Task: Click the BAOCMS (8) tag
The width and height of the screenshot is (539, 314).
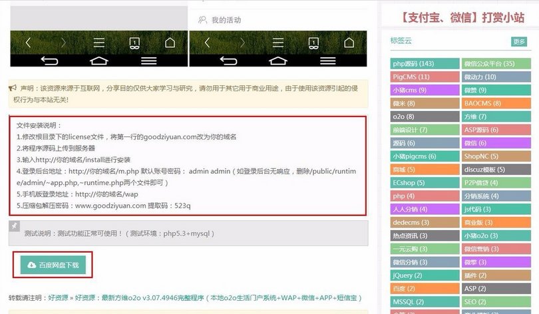Action: 496,103
